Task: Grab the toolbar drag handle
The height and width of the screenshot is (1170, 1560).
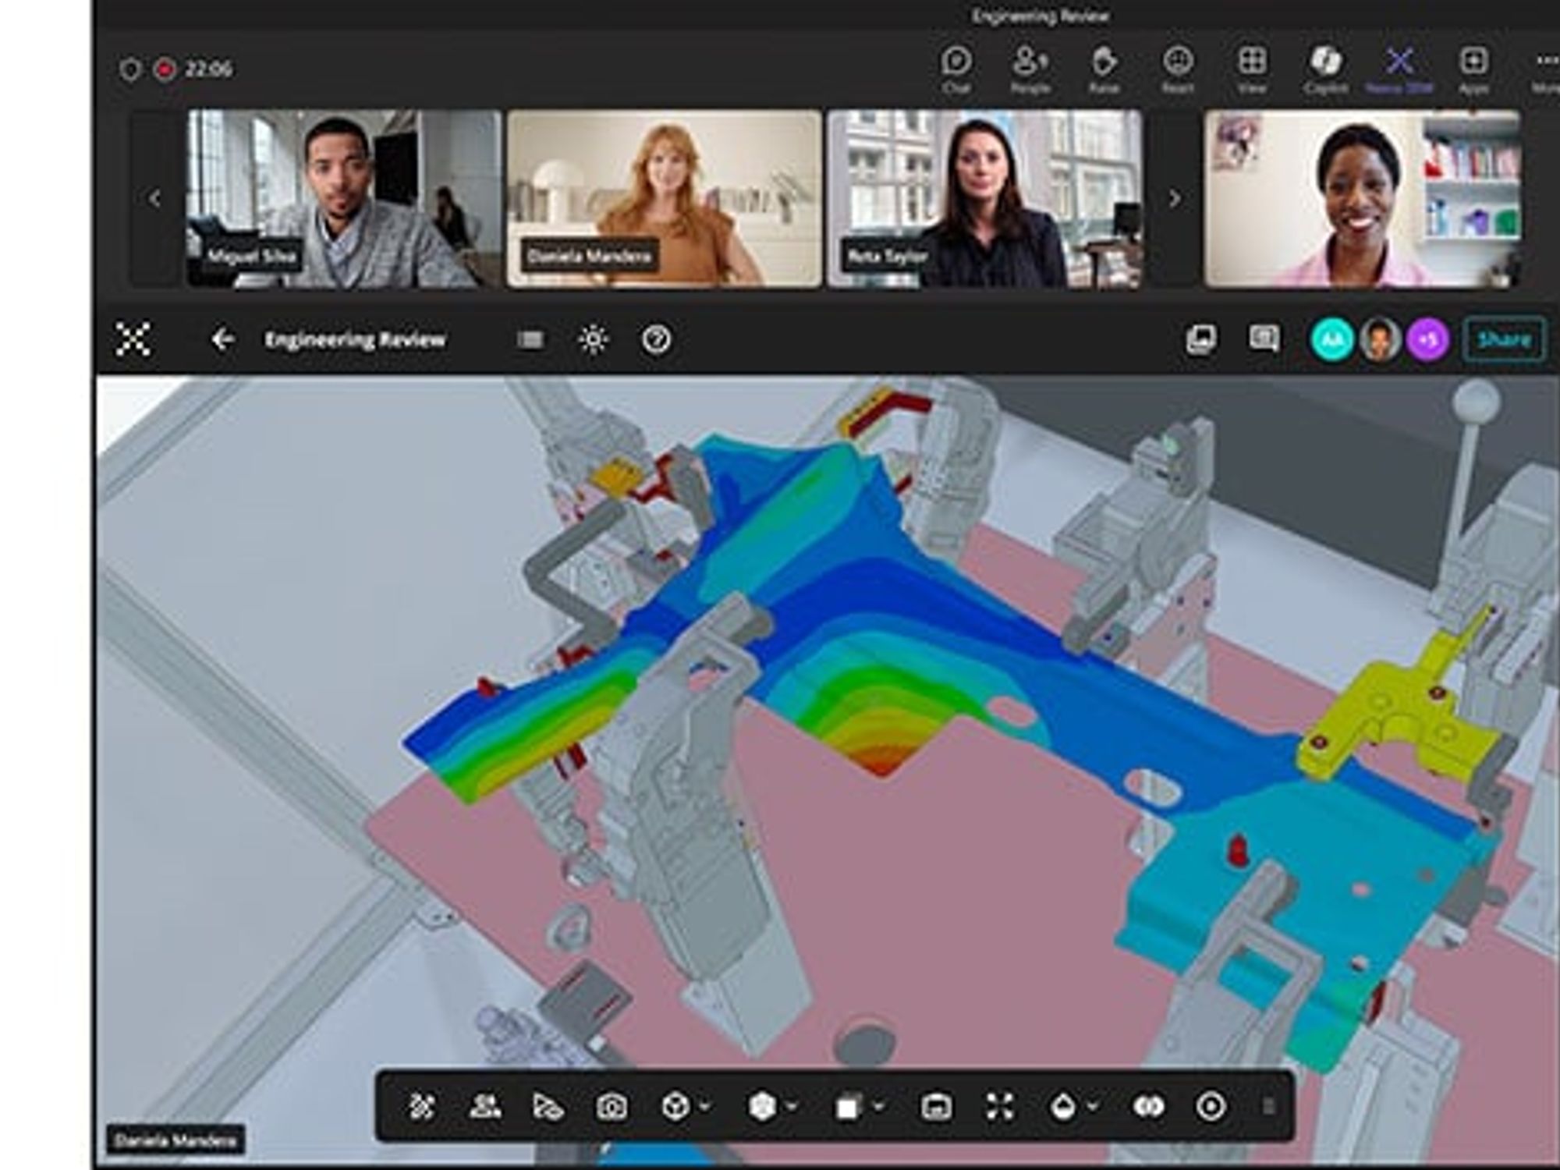Action: pos(1268,1106)
